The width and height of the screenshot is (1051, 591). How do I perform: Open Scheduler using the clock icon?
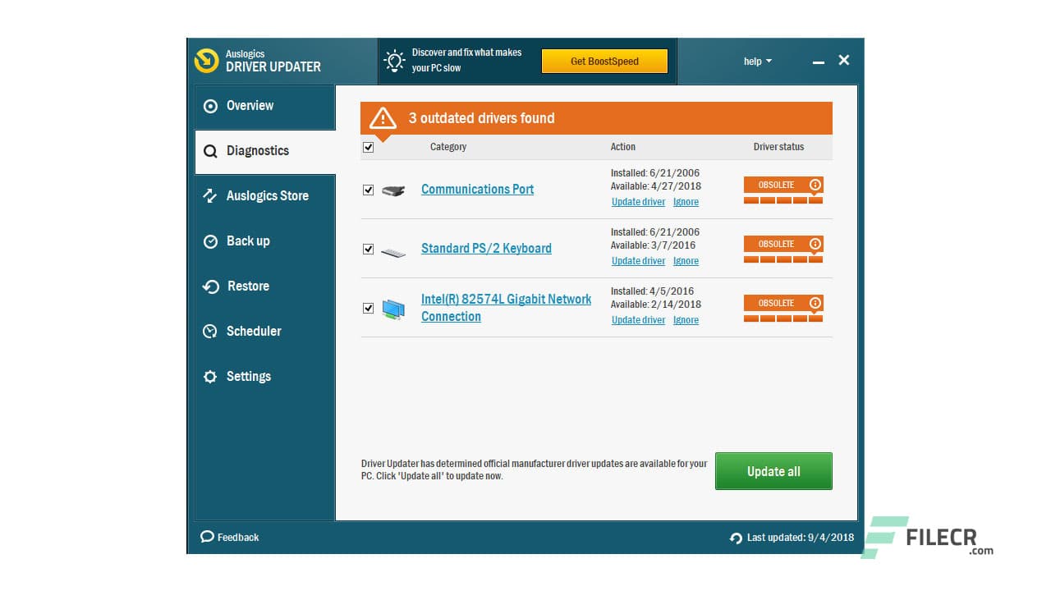pyautogui.click(x=212, y=331)
